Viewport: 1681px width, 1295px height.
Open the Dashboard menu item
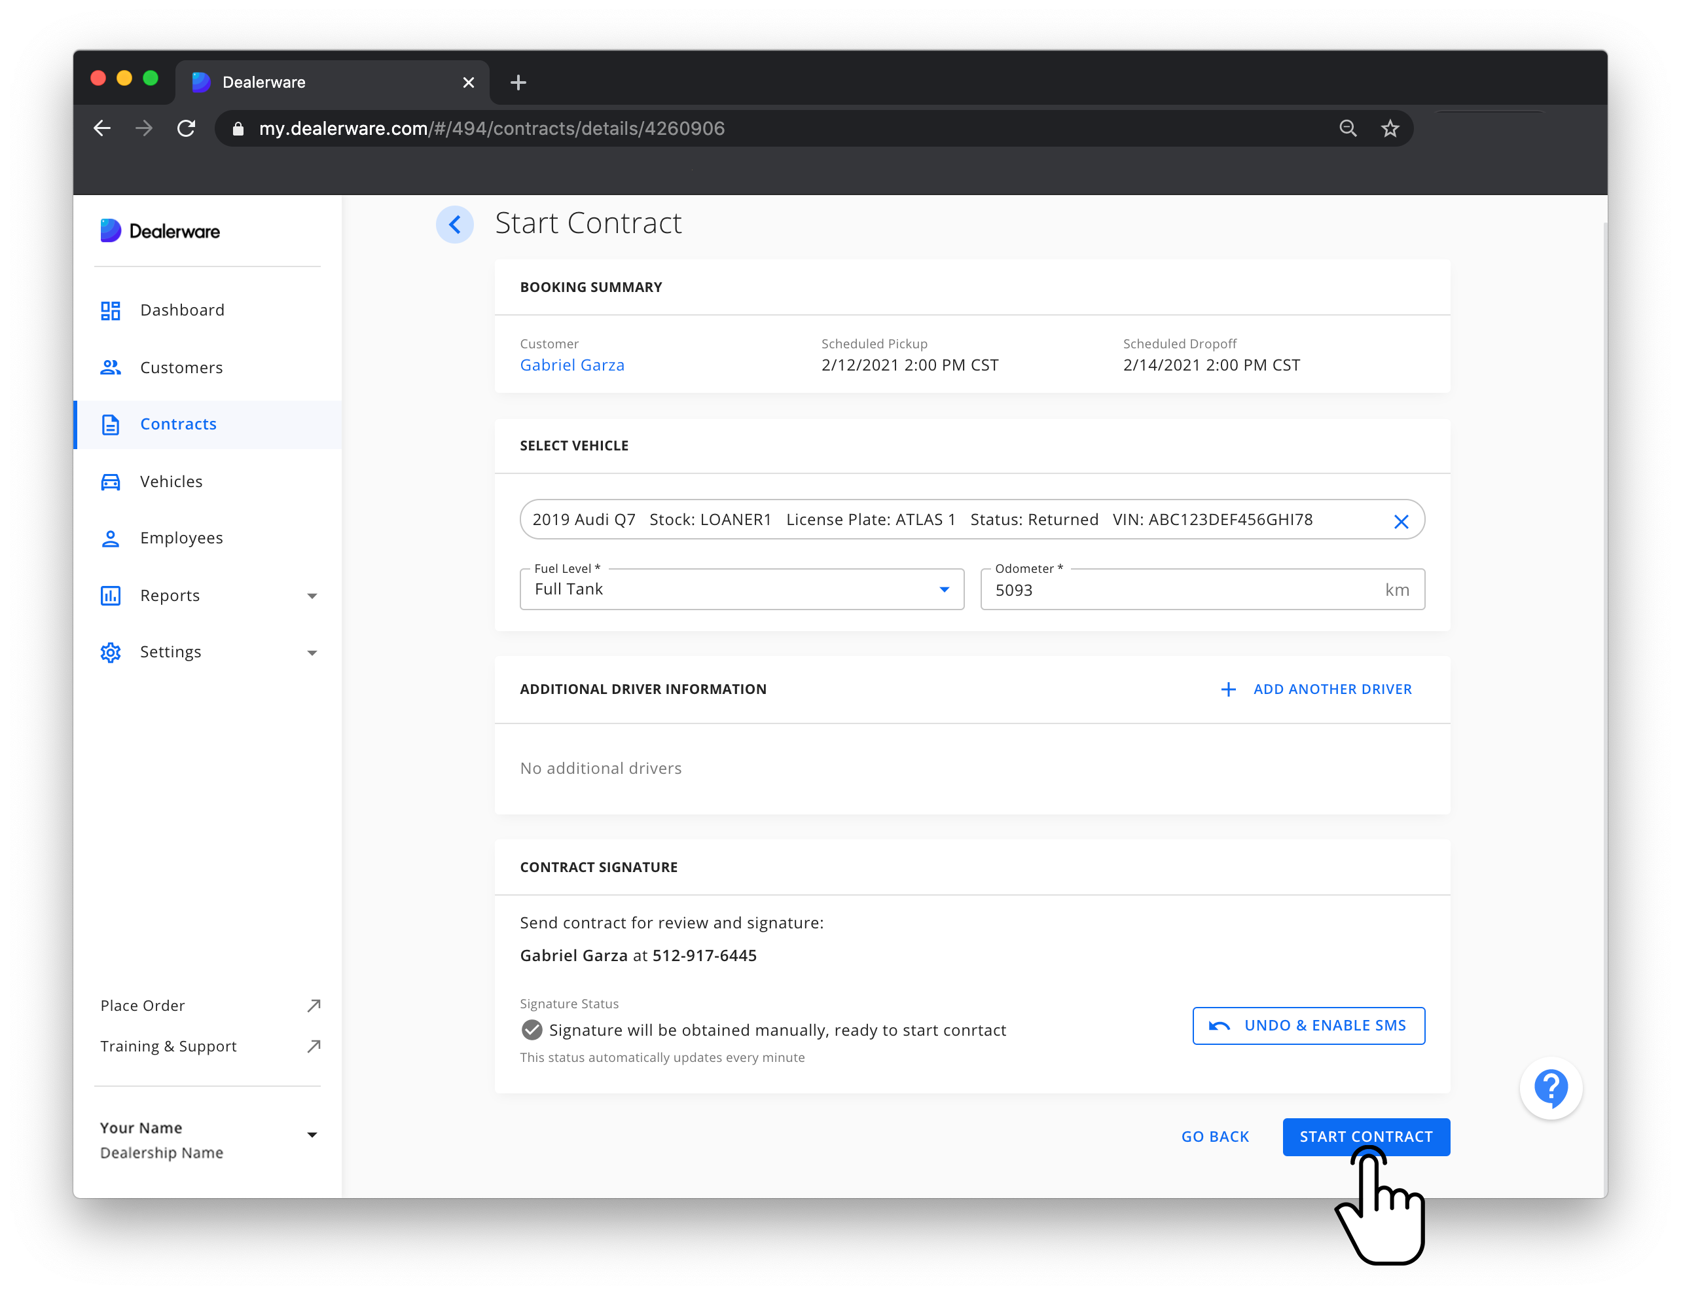(208, 310)
